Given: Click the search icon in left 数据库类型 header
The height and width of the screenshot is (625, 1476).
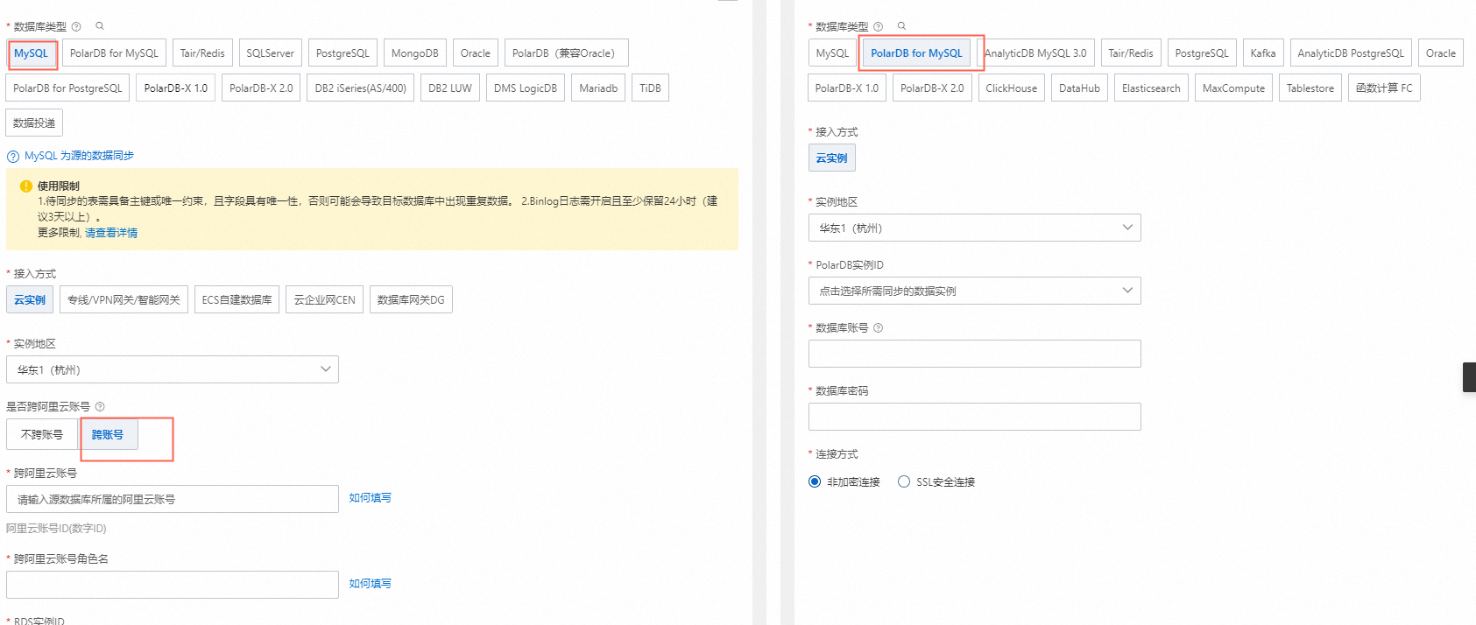Looking at the screenshot, I should pyautogui.click(x=100, y=26).
